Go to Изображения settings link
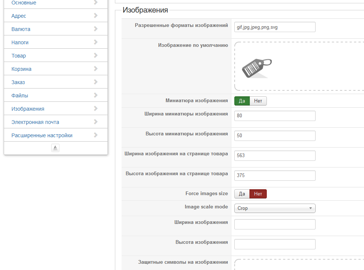This screenshot has height=270, width=364. pos(28,109)
